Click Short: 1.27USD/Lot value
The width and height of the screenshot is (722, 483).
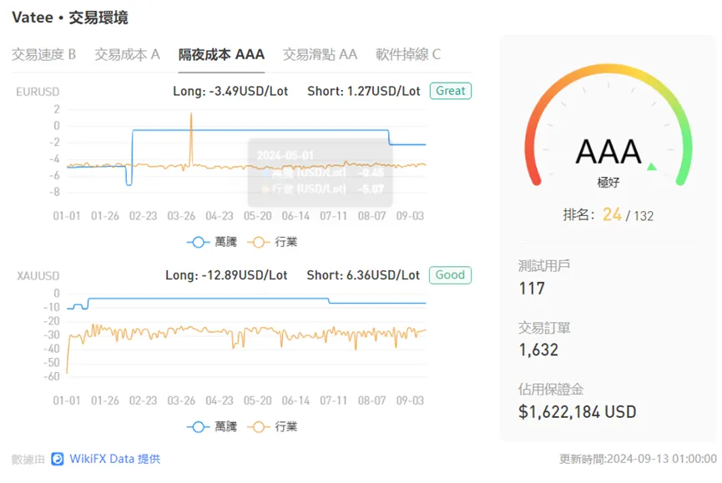[x=364, y=91]
